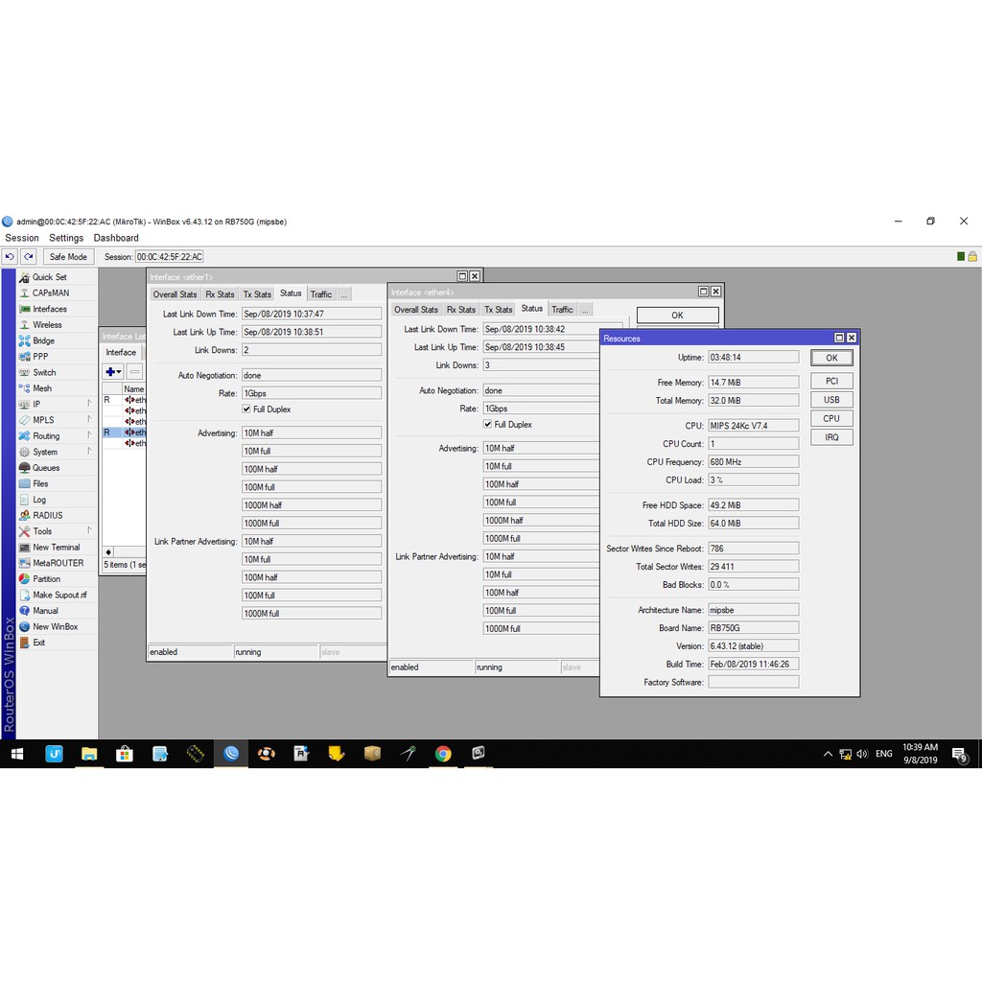982x982 pixels.
Task: Switch to Traffic tab in ether1 window
Action: coord(321,294)
